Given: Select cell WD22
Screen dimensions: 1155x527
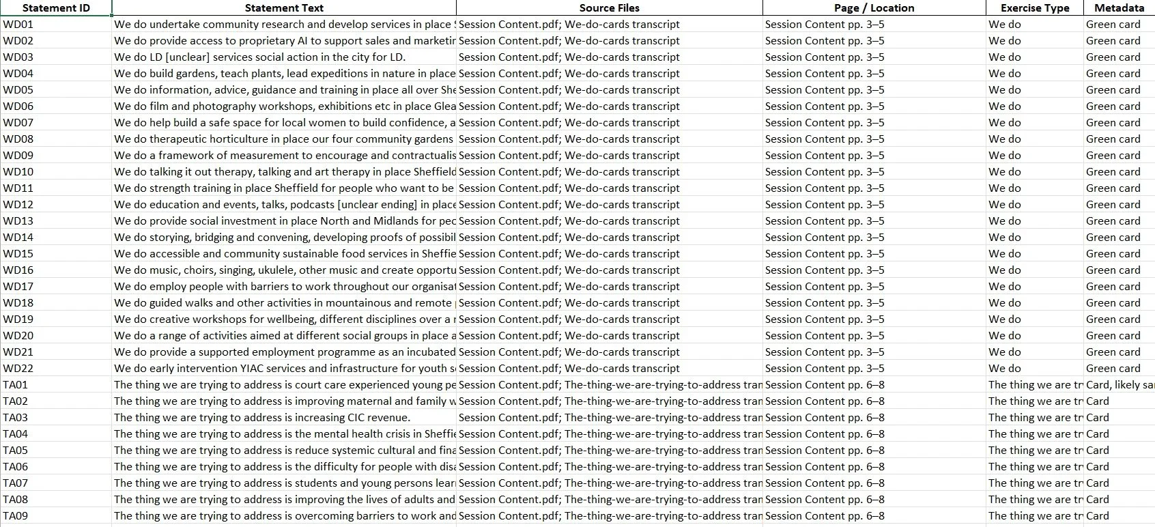Looking at the screenshot, I should pyautogui.click(x=56, y=368).
